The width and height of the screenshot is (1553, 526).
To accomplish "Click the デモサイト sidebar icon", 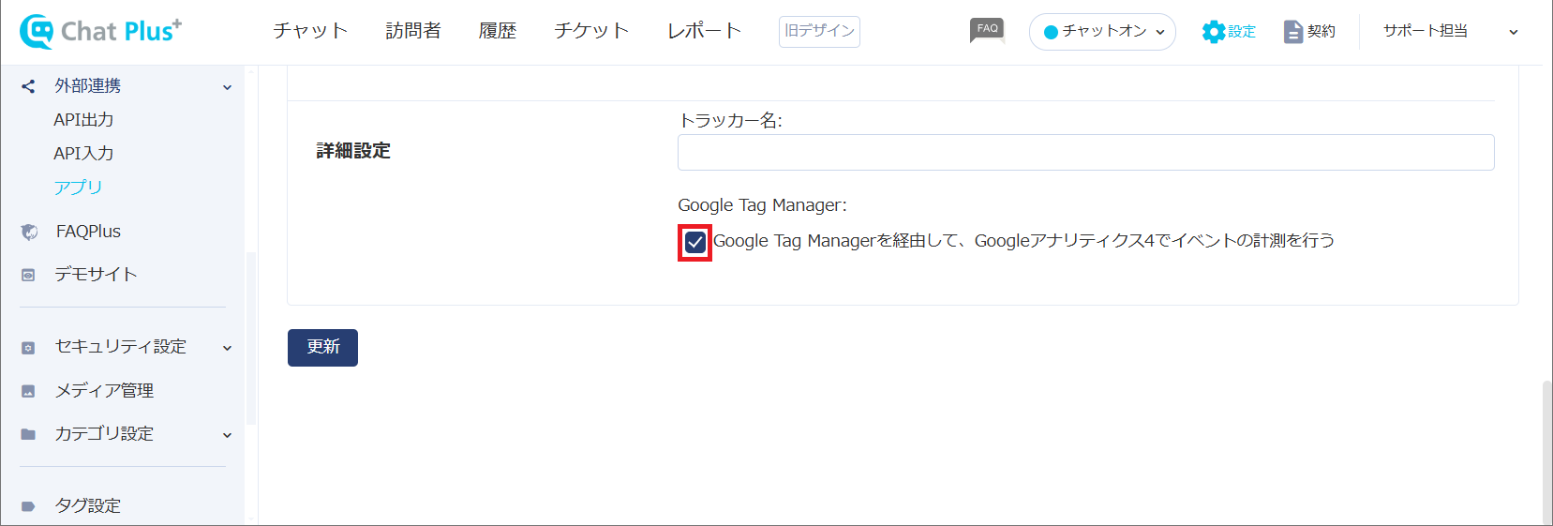I will (28, 275).
